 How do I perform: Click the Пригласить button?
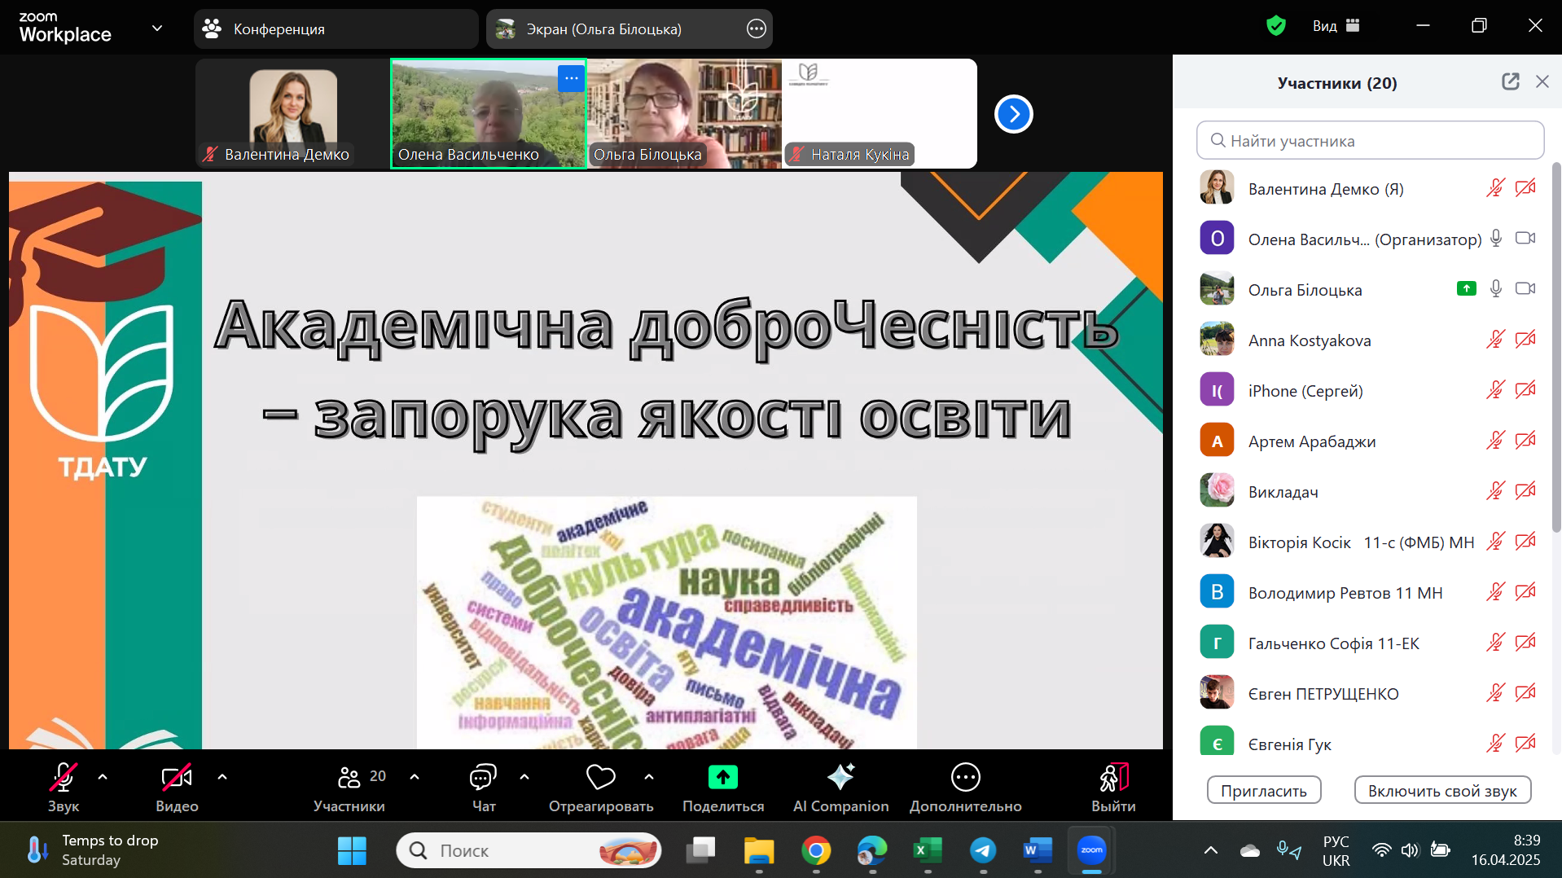tap(1263, 791)
